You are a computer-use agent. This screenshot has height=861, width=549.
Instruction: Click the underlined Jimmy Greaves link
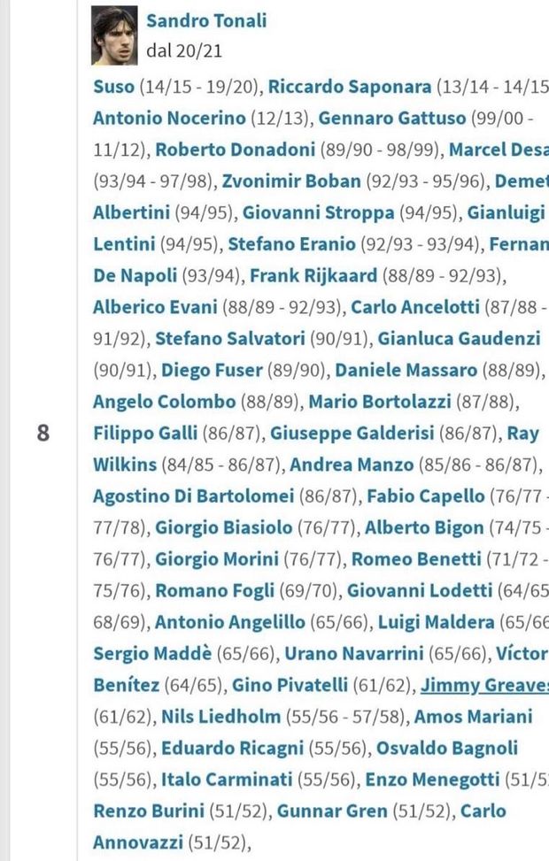483,685
